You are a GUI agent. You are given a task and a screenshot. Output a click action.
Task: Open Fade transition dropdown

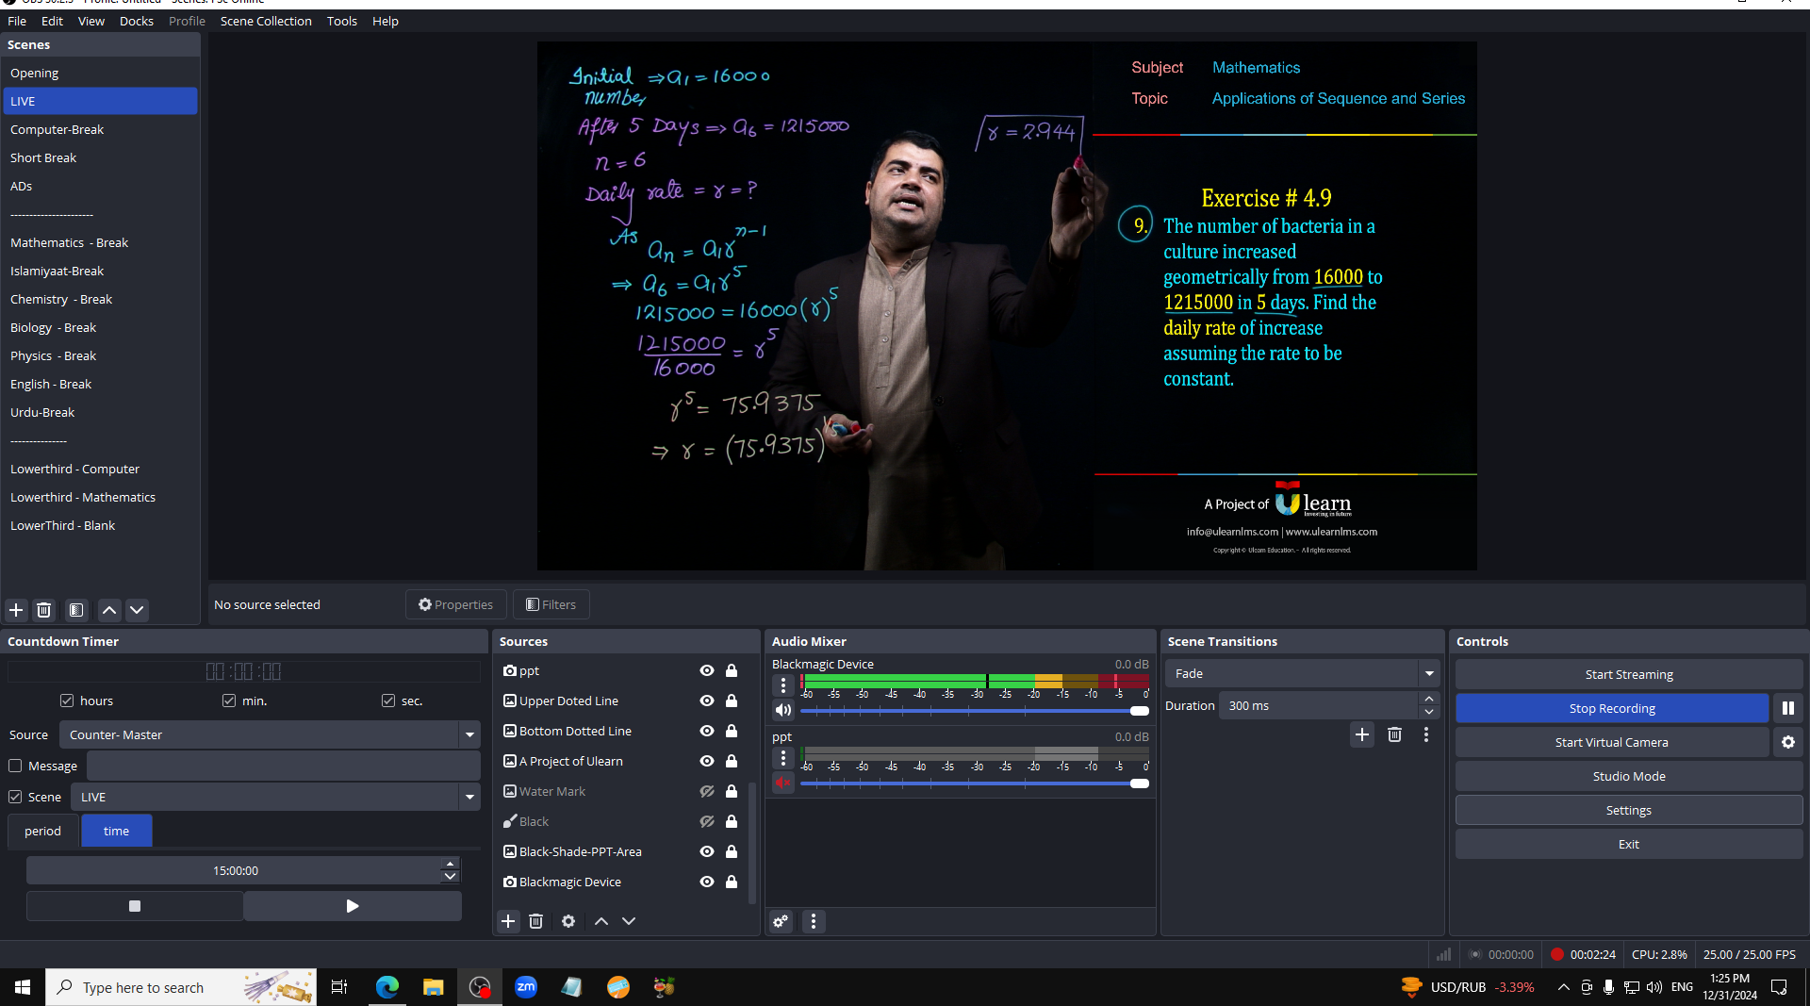[x=1429, y=673]
